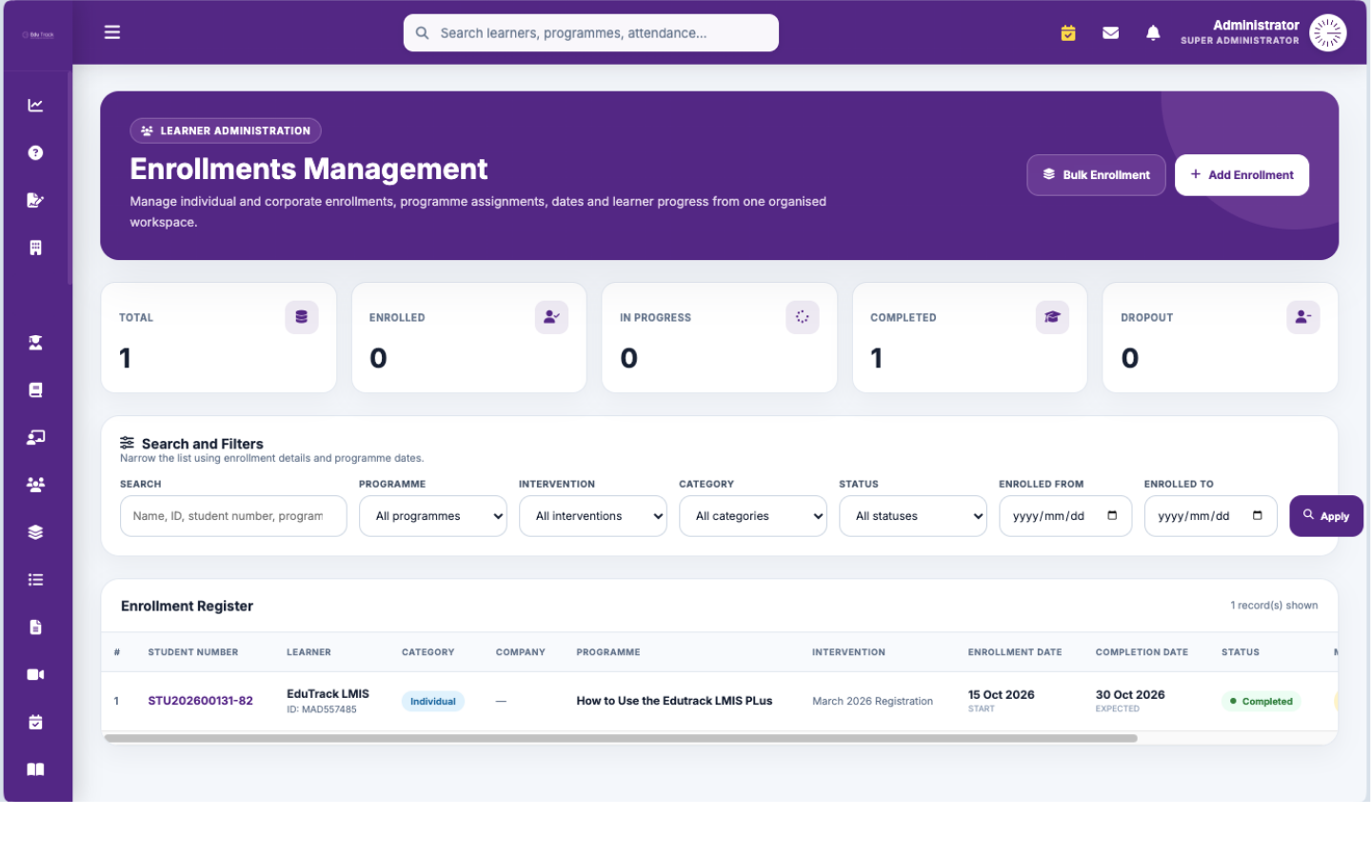Select the building sidebar icon

tap(35, 249)
